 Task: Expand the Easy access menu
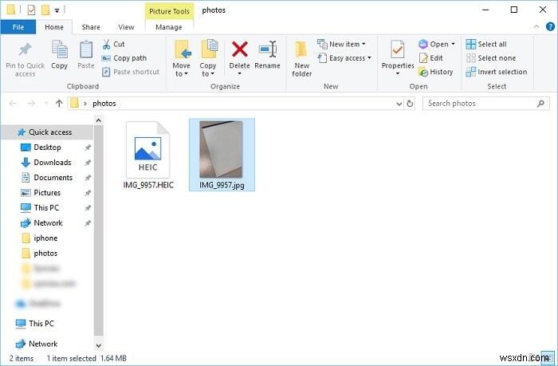(x=344, y=58)
